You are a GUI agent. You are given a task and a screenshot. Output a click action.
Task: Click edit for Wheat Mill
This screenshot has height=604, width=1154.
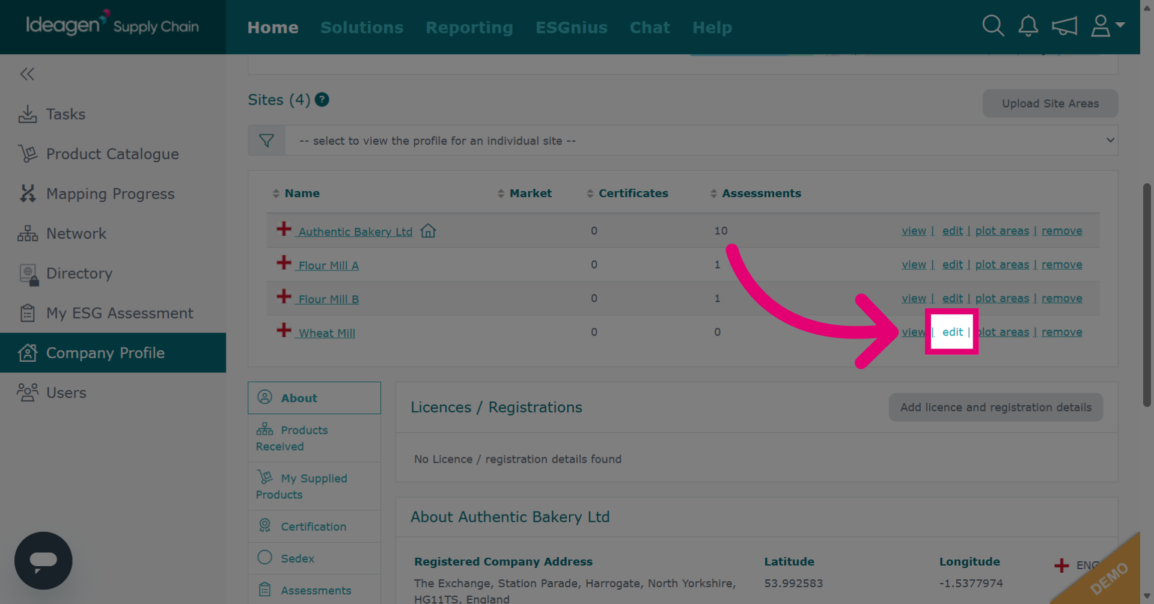coord(952,332)
